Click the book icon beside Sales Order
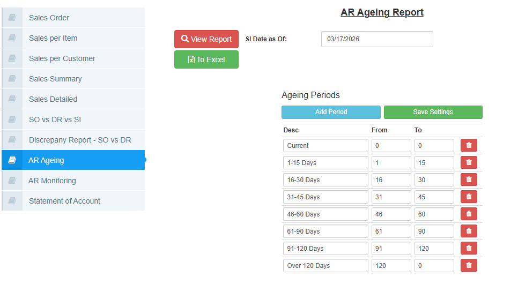 click(12, 18)
